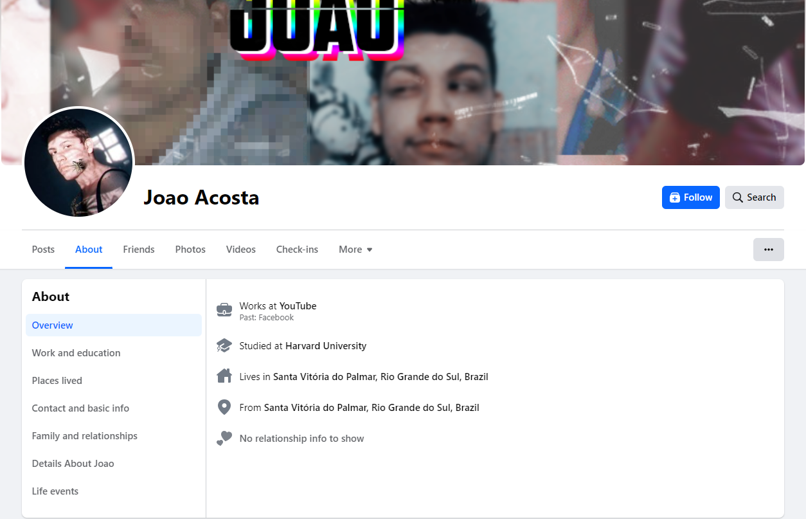This screenshot has width=806, height=519.
Task: Follow Joao Acosta
Action: 691,197
